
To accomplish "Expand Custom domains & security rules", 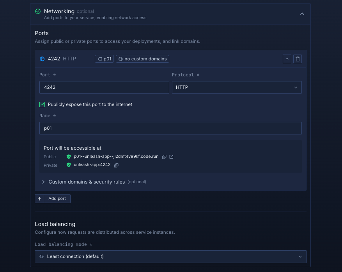I will (87, 182).
